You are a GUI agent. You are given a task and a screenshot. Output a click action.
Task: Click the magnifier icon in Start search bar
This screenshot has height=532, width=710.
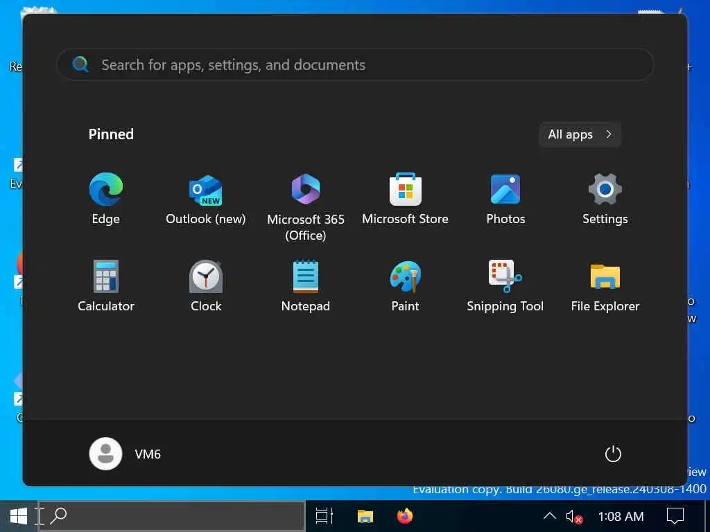click(80, 64)
